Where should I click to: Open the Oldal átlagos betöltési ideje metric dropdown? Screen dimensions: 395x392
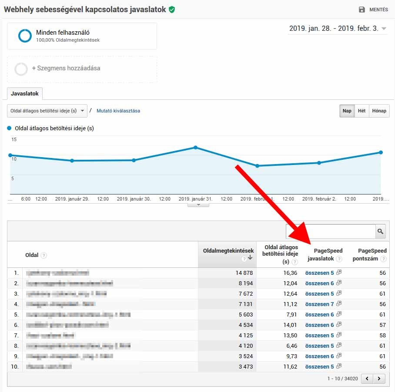(46, 111)
